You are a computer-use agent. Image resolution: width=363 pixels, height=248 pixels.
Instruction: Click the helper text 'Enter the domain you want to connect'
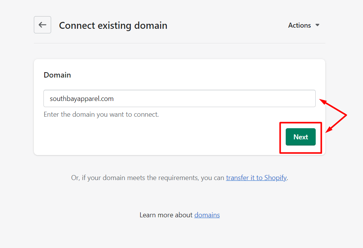coord(101,114)
